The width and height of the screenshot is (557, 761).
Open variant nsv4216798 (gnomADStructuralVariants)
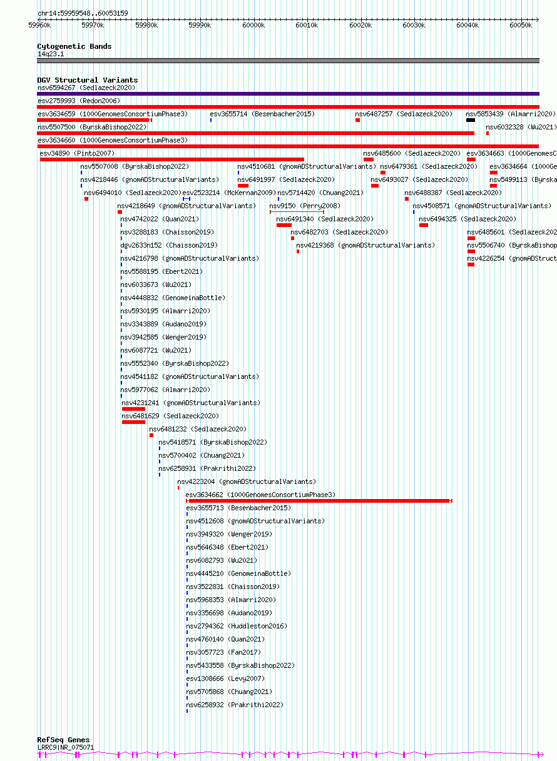tap(190, 258)
